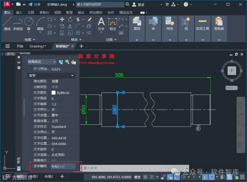This screenshot has height=182, width=247.
Task: Open the Layers (图层) panel
Action: (137, 24)
